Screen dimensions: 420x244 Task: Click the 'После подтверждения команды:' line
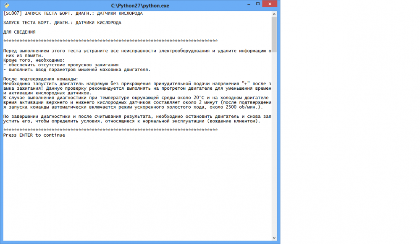point(41,79)
